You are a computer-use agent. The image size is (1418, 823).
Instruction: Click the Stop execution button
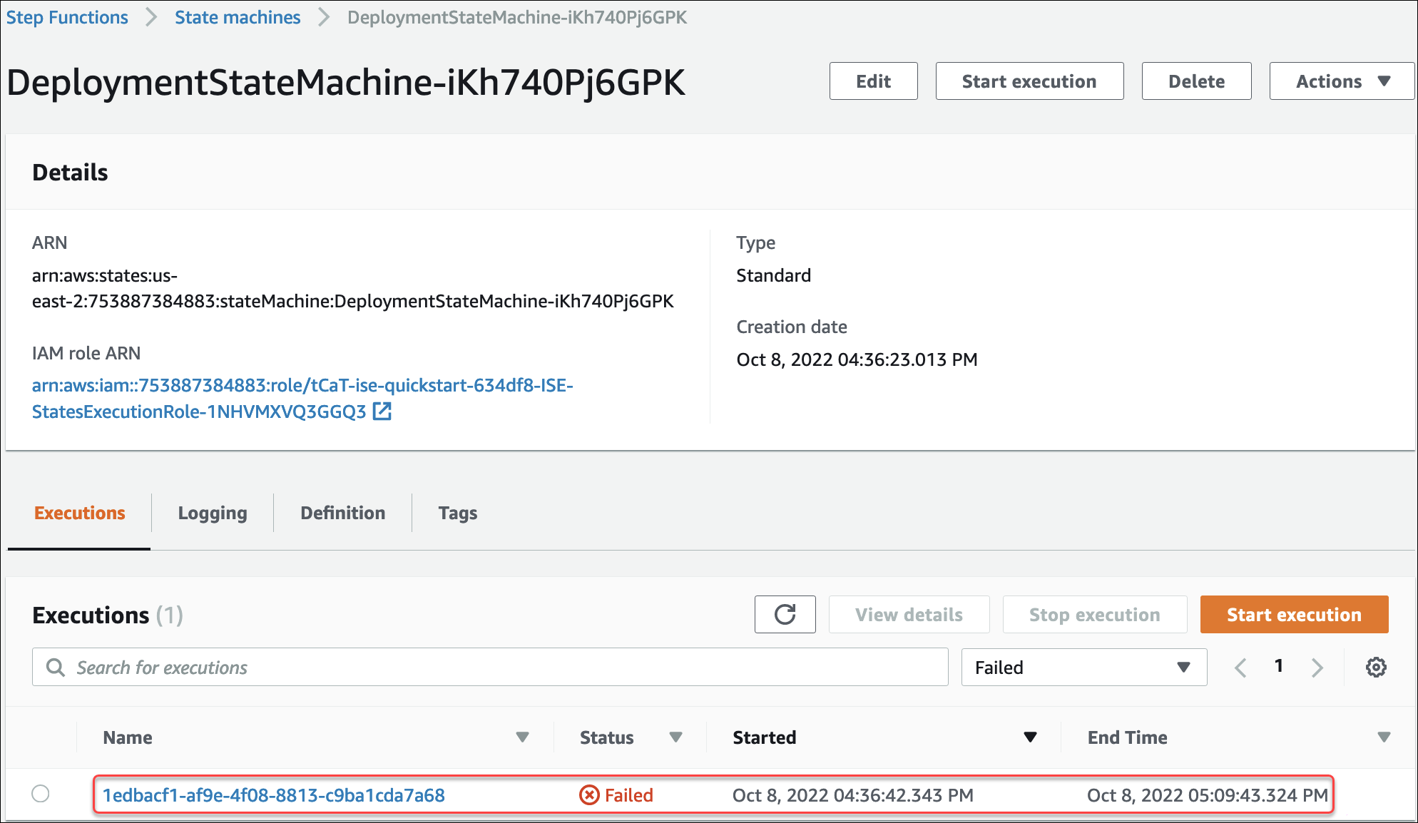click(x=1094, y=614)
